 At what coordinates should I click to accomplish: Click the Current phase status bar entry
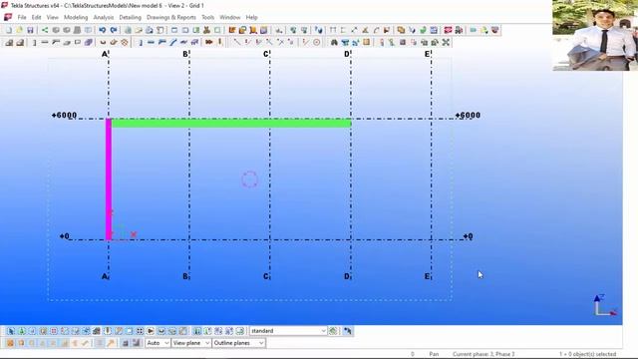[x=483, y=354]
